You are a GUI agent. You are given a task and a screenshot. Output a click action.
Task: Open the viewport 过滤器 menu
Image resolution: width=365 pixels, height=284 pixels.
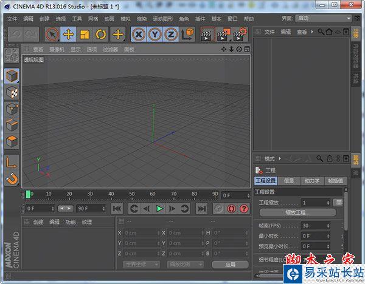tap(110, 49)
